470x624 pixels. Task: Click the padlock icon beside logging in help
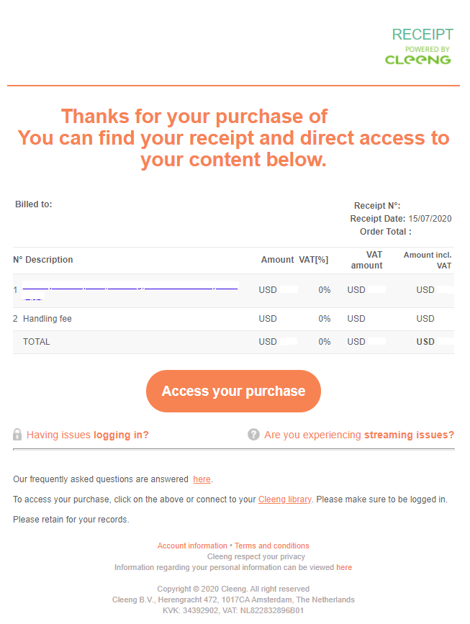pos(17,434)
